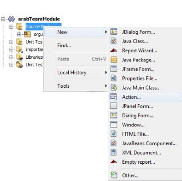Select JavaBeans Component... entry
The height and width of the screenshot is (181, 182).
[x=145, y=143]
